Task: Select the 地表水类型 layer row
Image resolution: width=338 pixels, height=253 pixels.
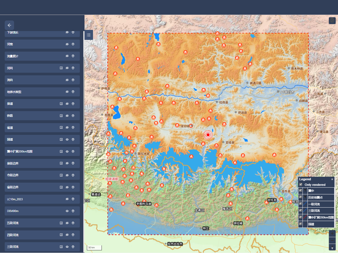Action: pyautogui.click(x=29, y=92)
